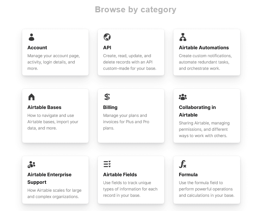The height and width of the screenshot is (211, 269).
Task: Click the Account person icon
Action: click(x=31, y=37)
